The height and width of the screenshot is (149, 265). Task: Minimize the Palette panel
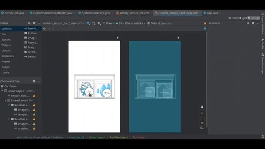point(39,23)
